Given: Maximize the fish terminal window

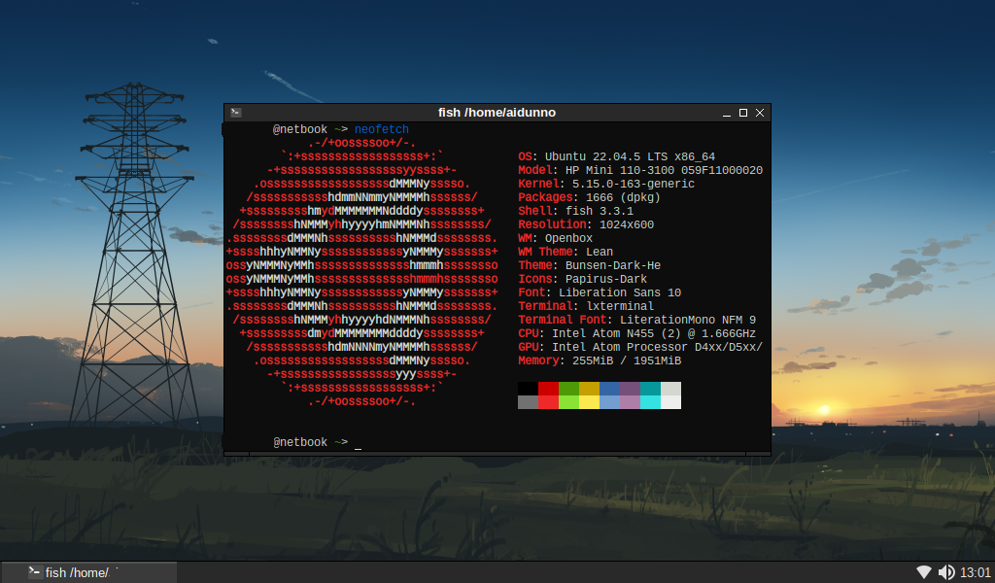Looking at the screenshot, I should 743,113.
